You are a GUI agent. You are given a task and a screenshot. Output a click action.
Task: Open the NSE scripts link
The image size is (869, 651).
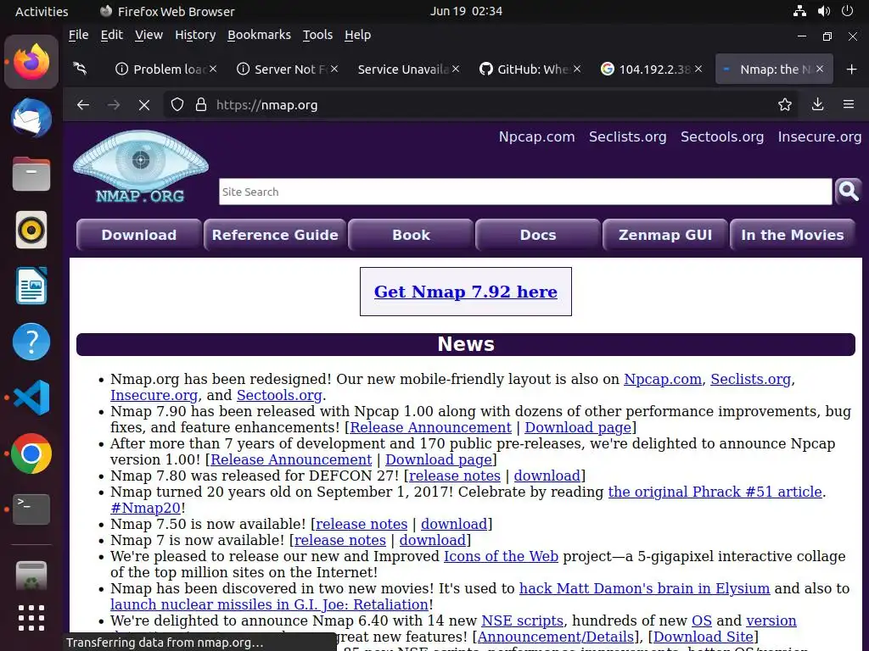click(522, 620)
